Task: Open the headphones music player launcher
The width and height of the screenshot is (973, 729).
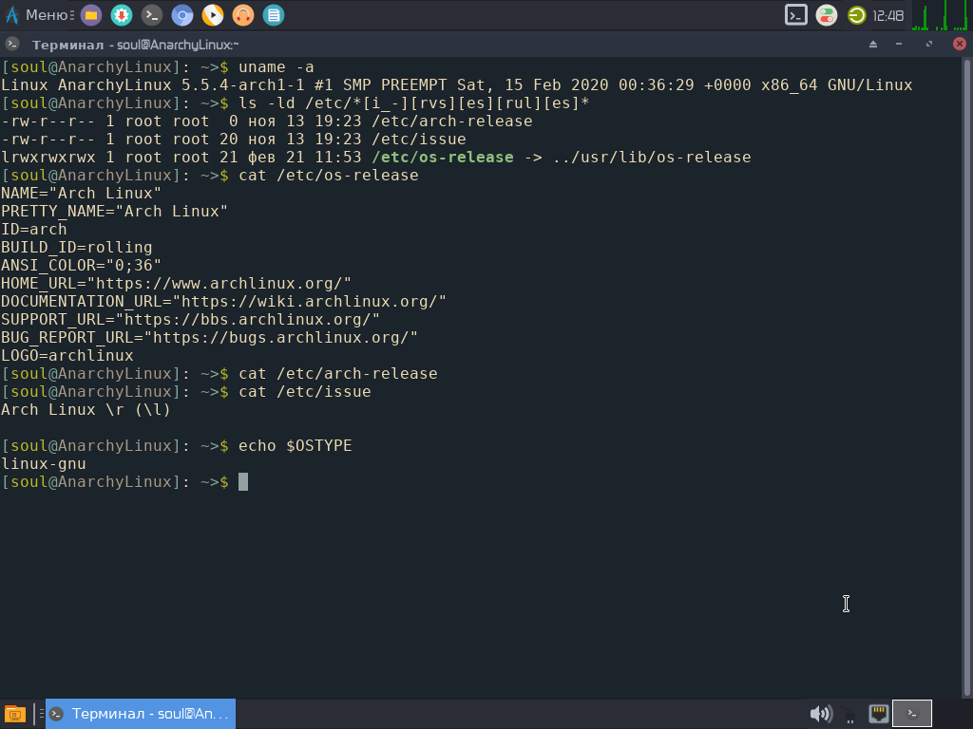Action: [243, 15]
